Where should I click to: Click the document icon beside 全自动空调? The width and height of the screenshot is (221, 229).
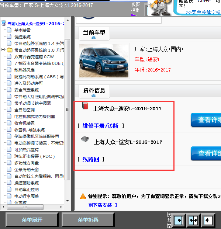[9, 110]
